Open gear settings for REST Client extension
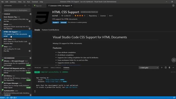The height and width of the screenshot is (99, 176). tap(29, 43)
